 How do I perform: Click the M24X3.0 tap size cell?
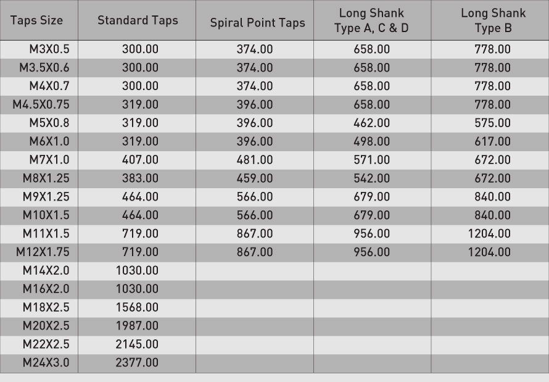[x=46, y=363]
